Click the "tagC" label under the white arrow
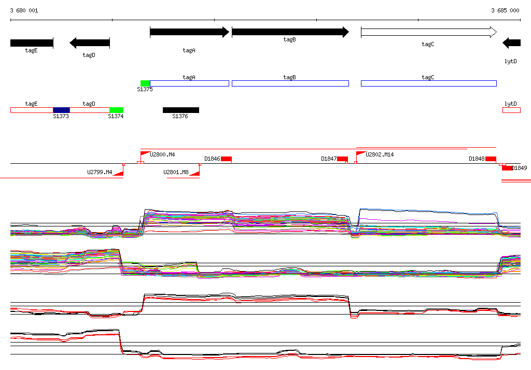 coord(428,45)
